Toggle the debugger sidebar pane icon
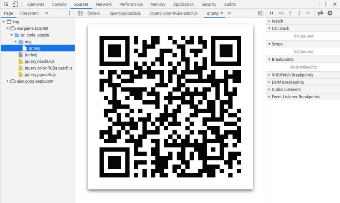This screenshot has height=203, width=340. [x=261, y=13]
